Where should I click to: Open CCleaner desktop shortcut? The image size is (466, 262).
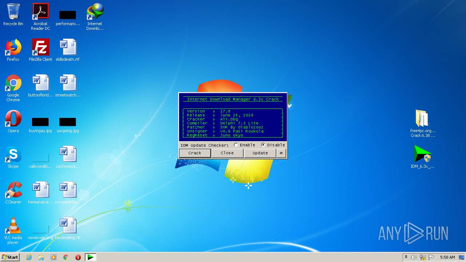[x=13, y=193]
